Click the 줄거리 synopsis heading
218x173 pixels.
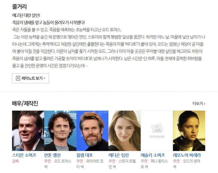pos(19,7)
